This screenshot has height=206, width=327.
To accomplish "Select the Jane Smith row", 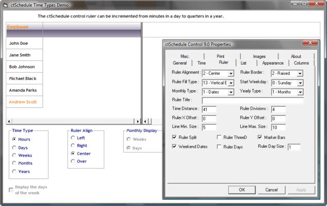I will 24,55.
